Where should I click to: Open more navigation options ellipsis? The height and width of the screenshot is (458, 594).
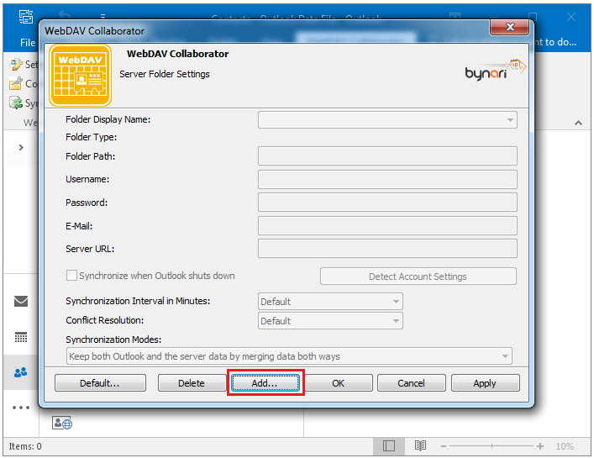point(21,408)
